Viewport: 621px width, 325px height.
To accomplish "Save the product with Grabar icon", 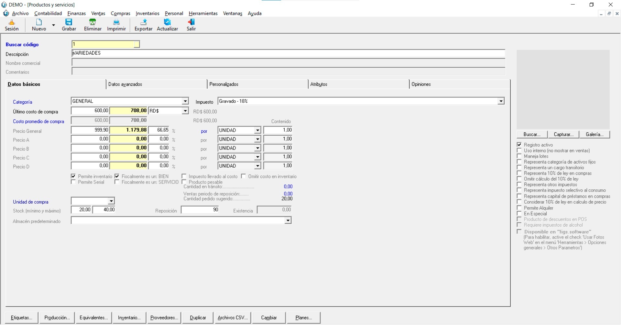I will click(x=69, y=25).
